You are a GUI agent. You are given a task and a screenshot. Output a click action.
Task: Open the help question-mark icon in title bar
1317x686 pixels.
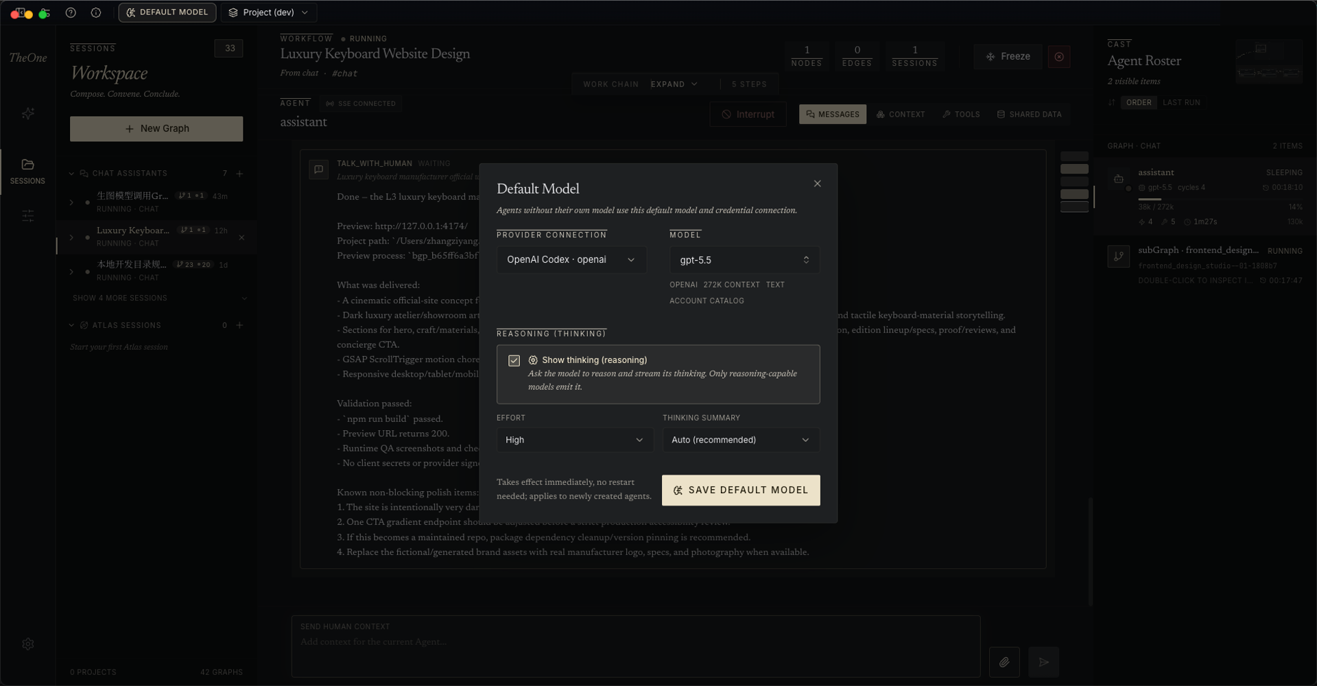coord(71,12)
